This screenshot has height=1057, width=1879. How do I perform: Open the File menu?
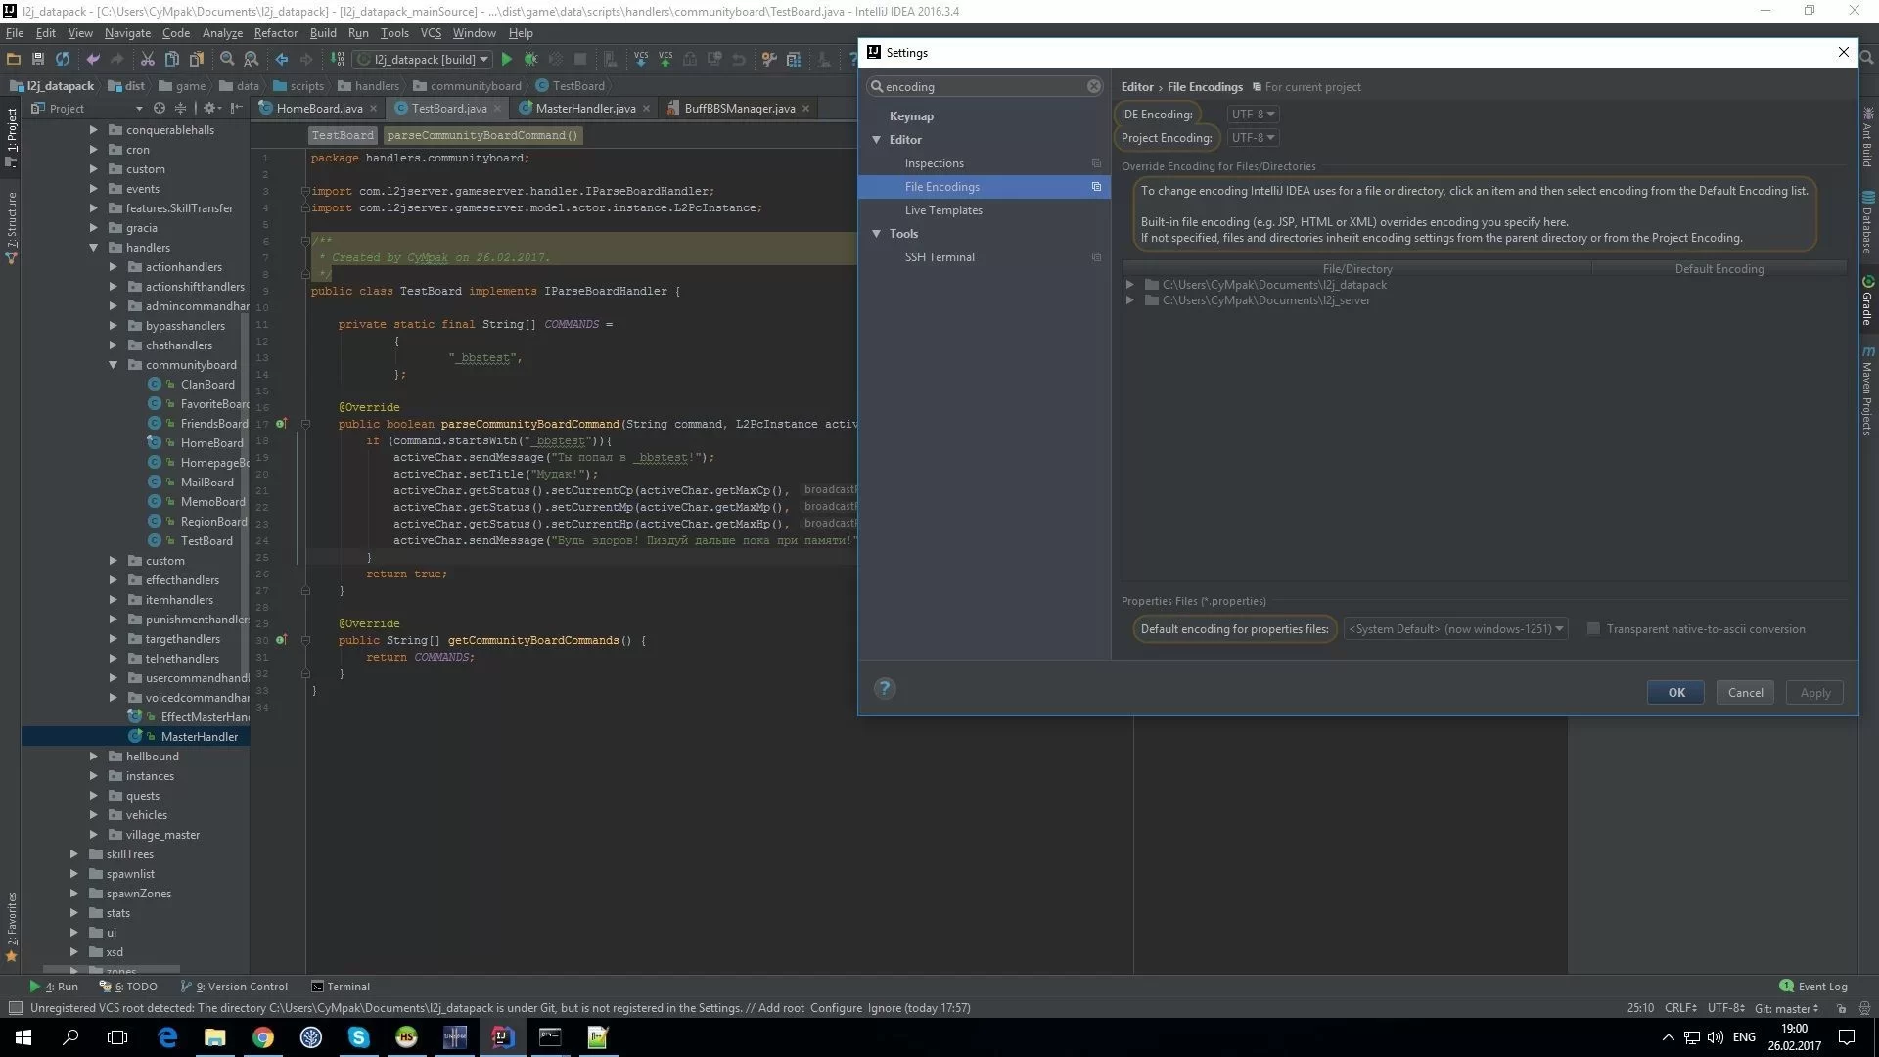click(x=16, y=32)
